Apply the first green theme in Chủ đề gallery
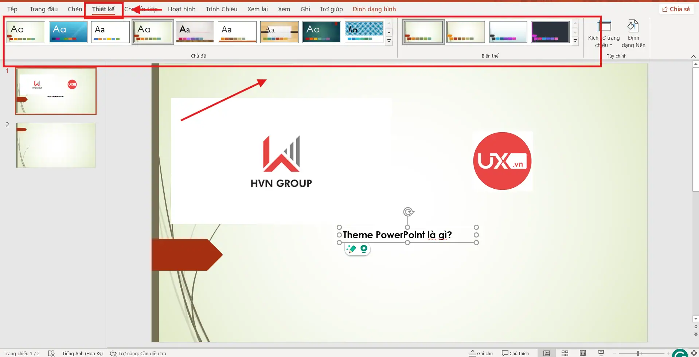Viewport: 699px width, 357px height. coord(26,32)
